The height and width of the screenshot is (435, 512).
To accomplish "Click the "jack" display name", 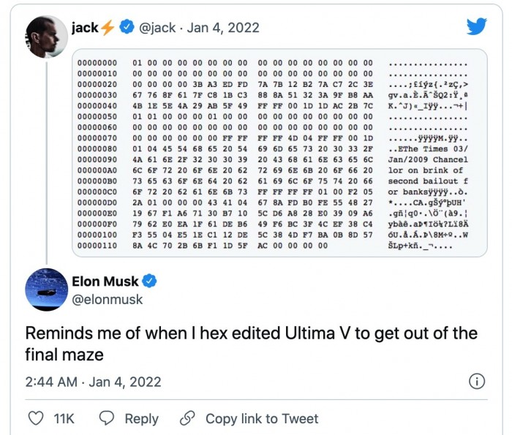I will [x=85, y=27].
